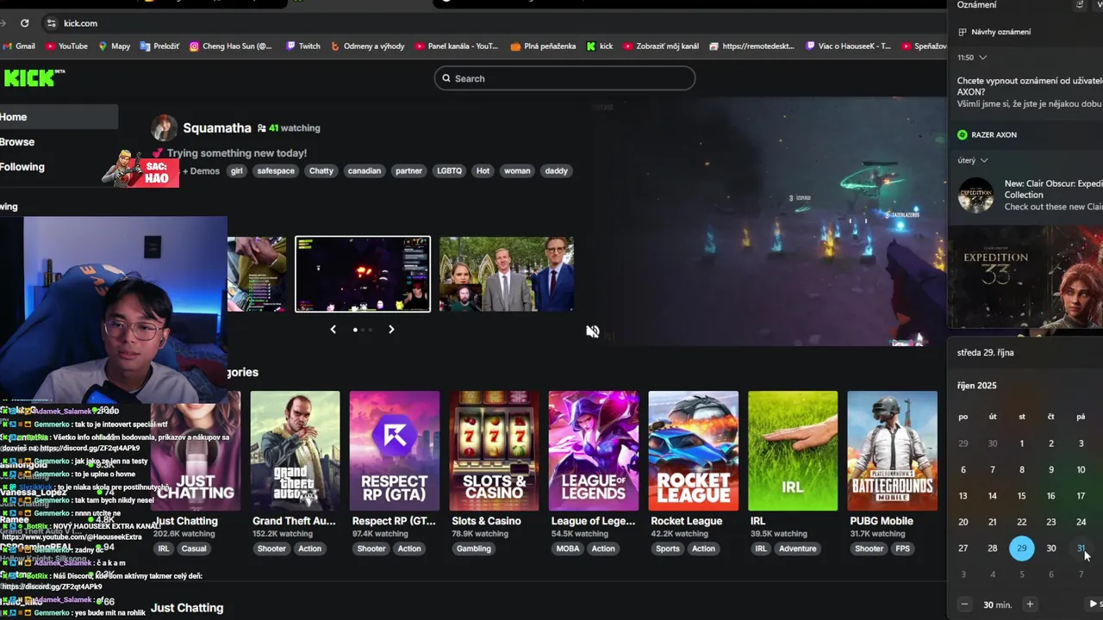Click the Adventure tag under IRL
This screenshot has height=620, width=1103.
click(797, 549)
